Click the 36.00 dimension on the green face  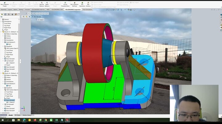[x=113, y=89]
